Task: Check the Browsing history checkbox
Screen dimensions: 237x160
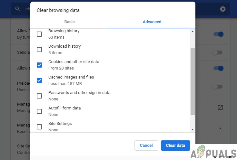Action: [x=39, y=34]
